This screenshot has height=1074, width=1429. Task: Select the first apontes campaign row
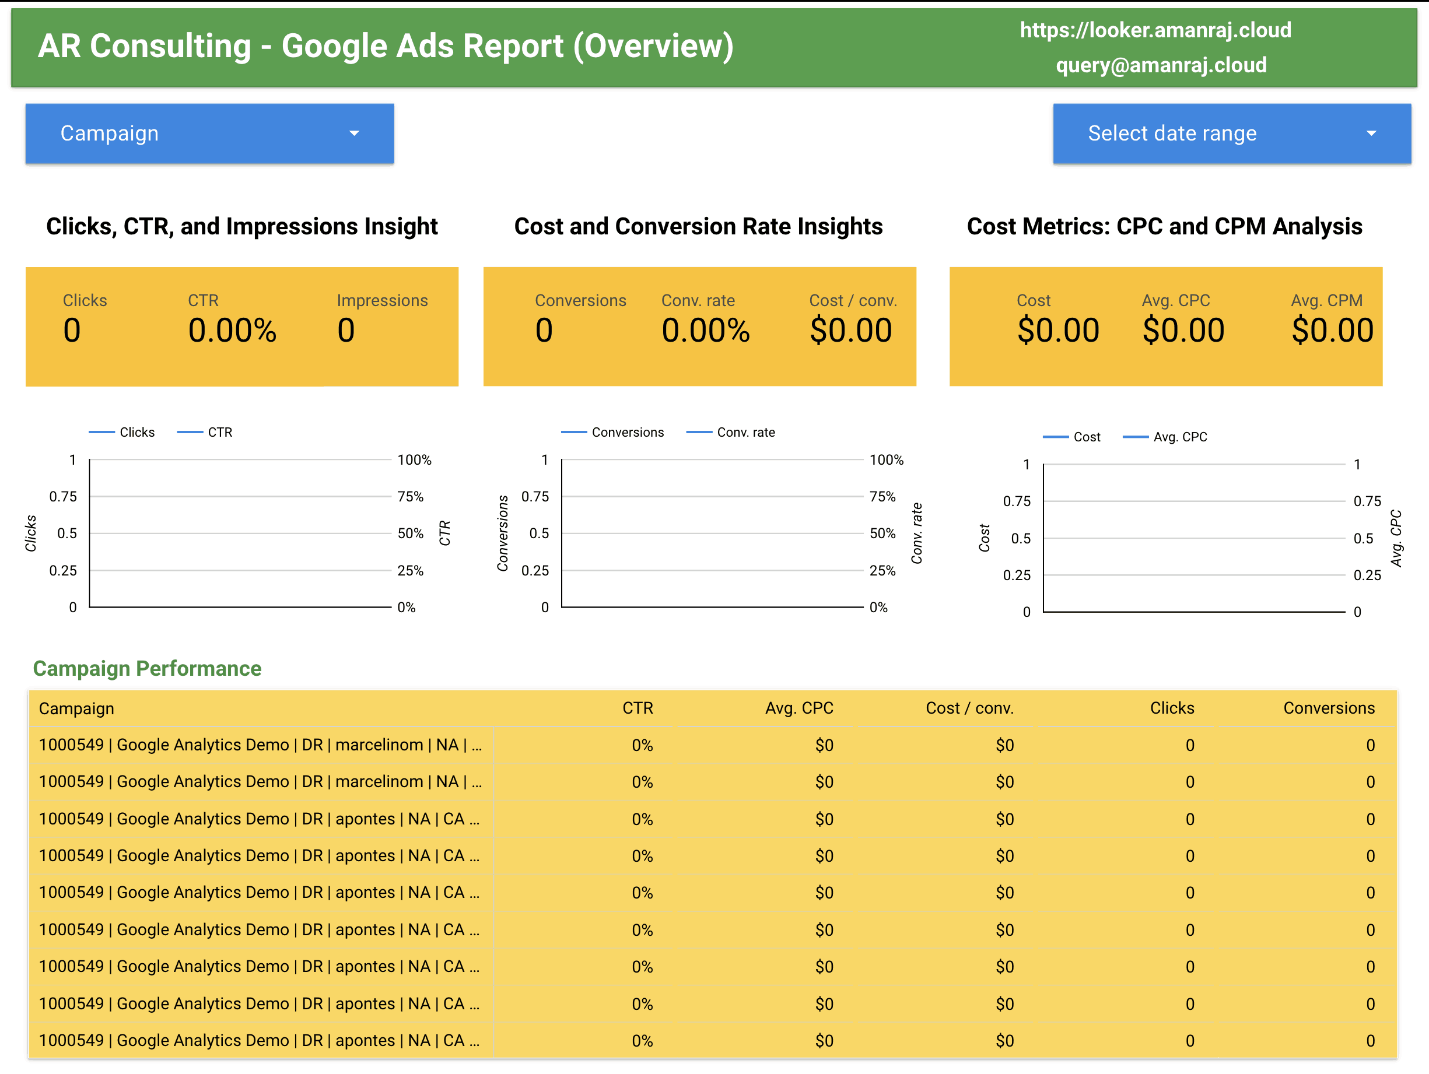pos(258,818)
